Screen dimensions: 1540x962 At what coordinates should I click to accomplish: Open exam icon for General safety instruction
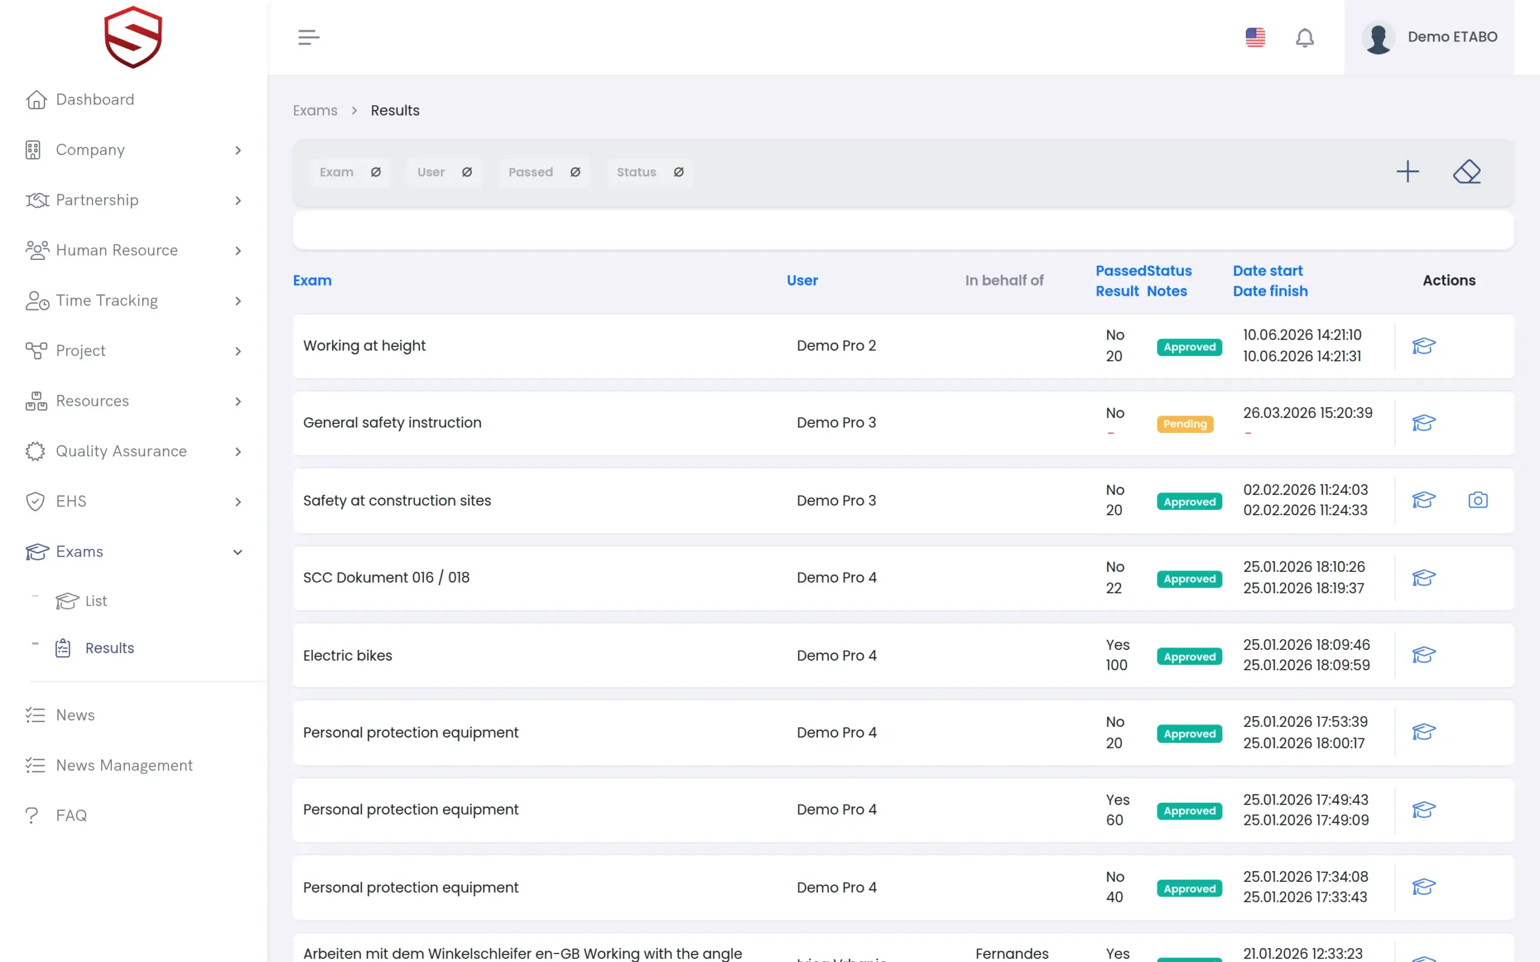click(1423, 423)
